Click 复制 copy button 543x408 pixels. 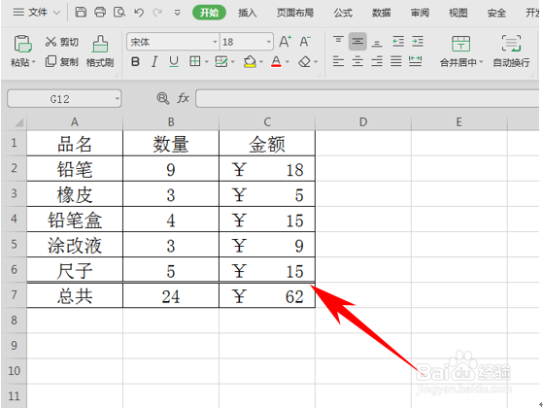(61, 62)
